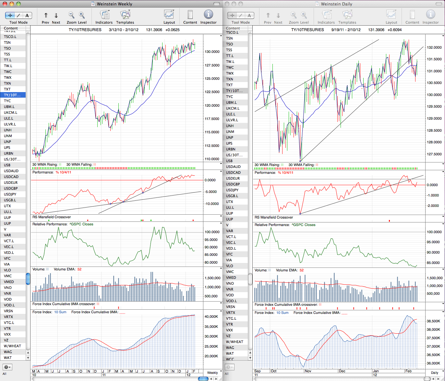Click Prev arrow in Weinstein Daily toolbar

pos(268,15)
